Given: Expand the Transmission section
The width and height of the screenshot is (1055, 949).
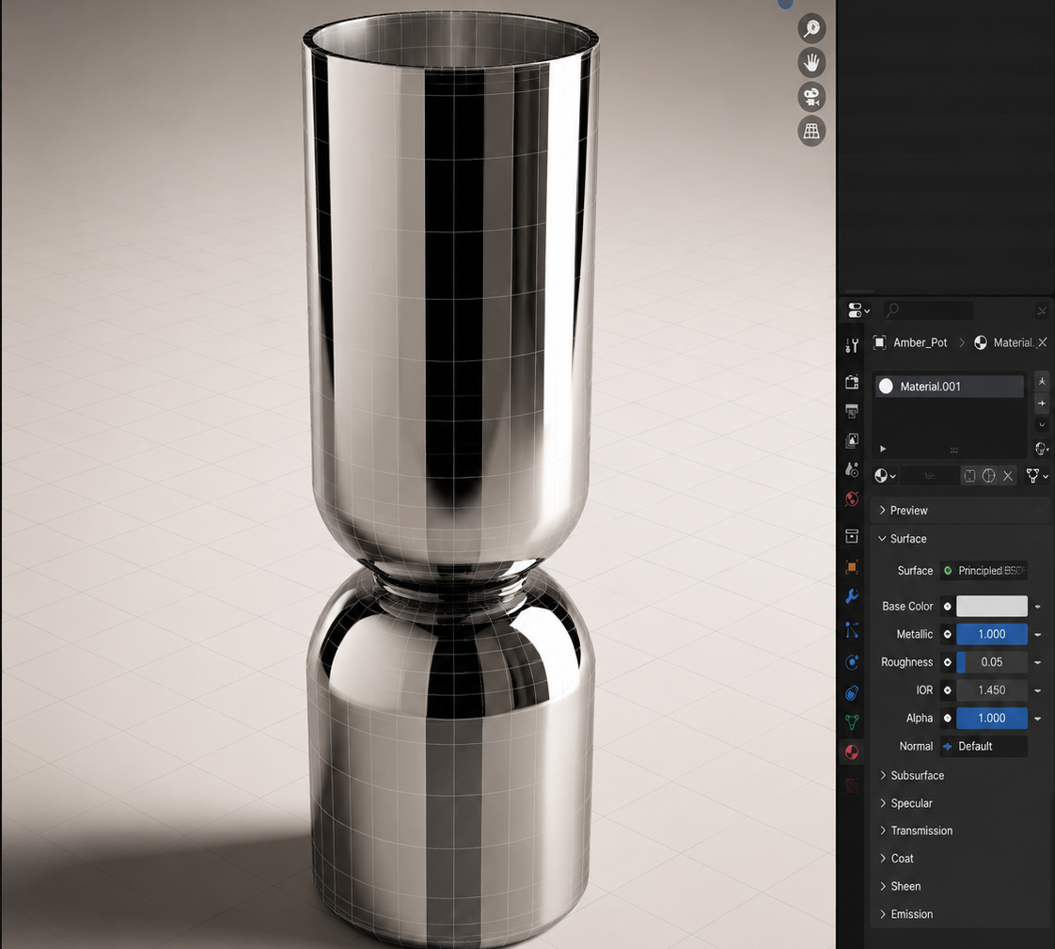Looking at the screenshot, I should point(916,830).
